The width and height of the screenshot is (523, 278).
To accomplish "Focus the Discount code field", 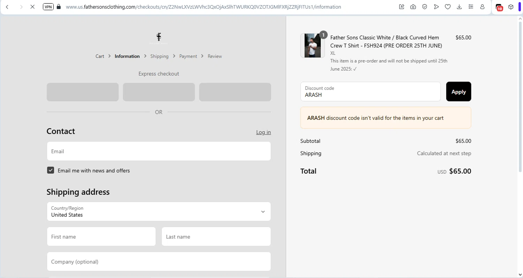I will tap(370, 92).
